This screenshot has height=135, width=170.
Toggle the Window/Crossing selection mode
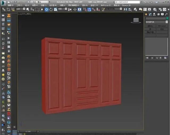(41, 9)
